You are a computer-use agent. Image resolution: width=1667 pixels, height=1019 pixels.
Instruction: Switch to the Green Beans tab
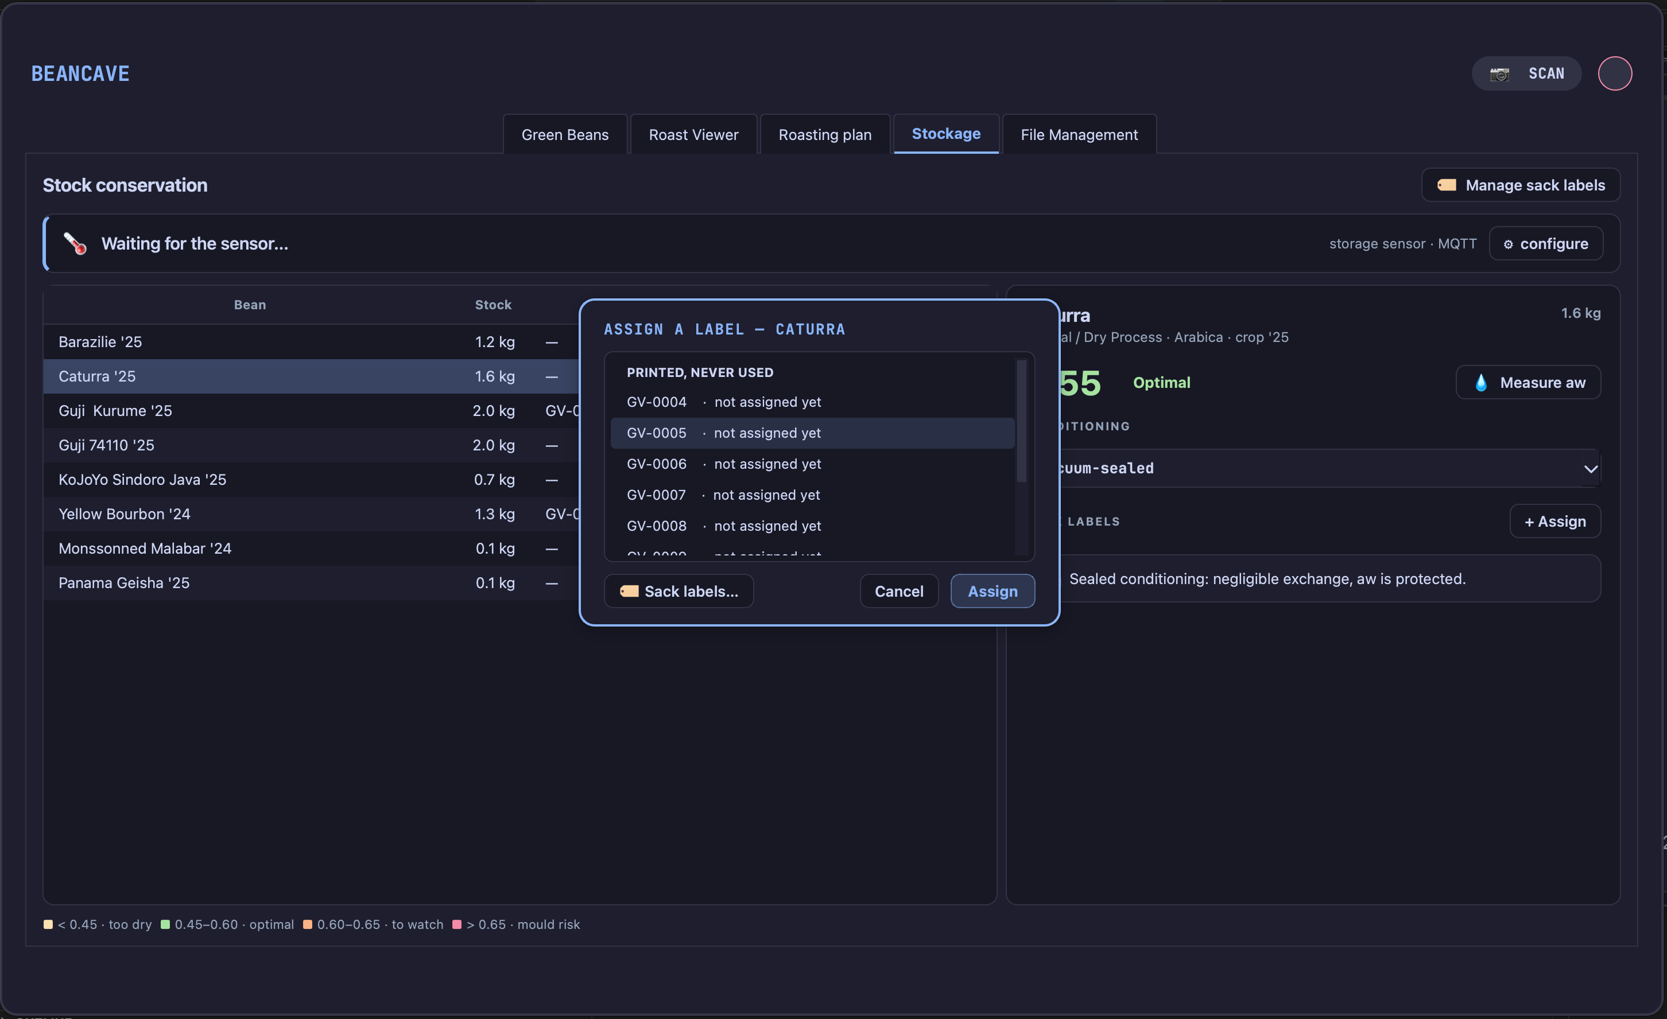565,135
